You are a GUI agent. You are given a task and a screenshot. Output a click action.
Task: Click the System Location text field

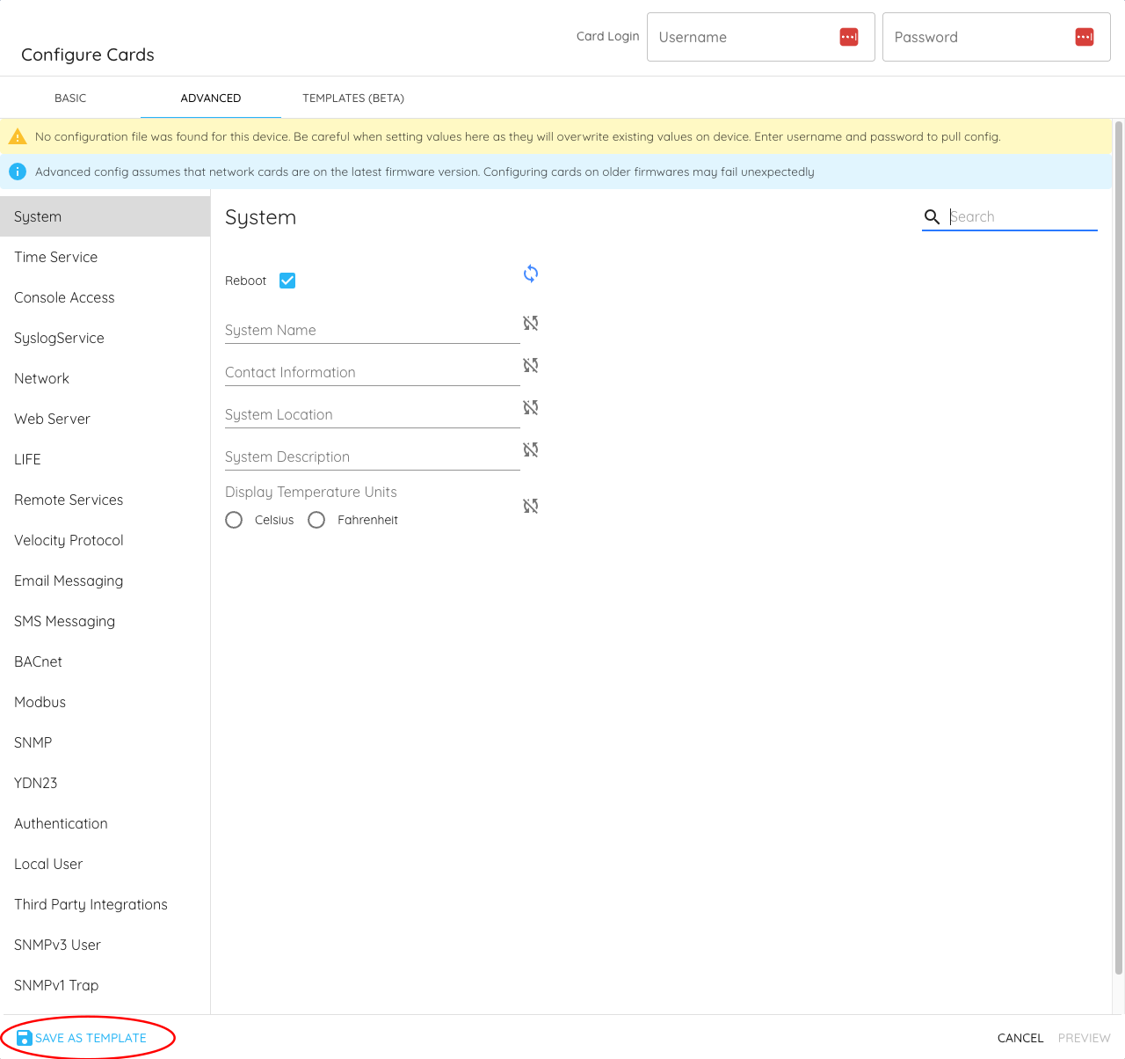click(373, 414)
